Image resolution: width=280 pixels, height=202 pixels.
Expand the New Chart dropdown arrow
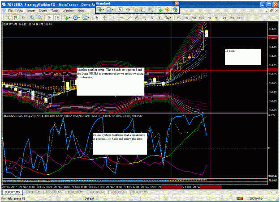click(103, 10)
